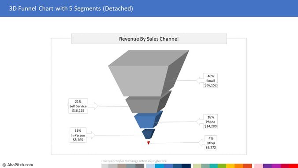The width and height of the screenshot is (298, 168).
Task: Click the Use Eyedropper hint text
Action: point(134,161)
